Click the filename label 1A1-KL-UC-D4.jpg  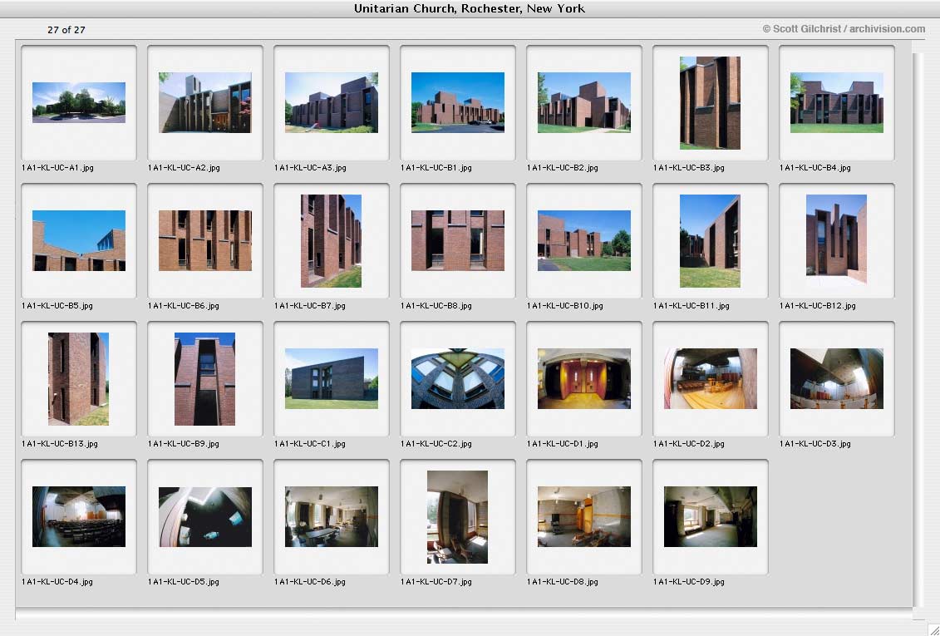(57, 582)
